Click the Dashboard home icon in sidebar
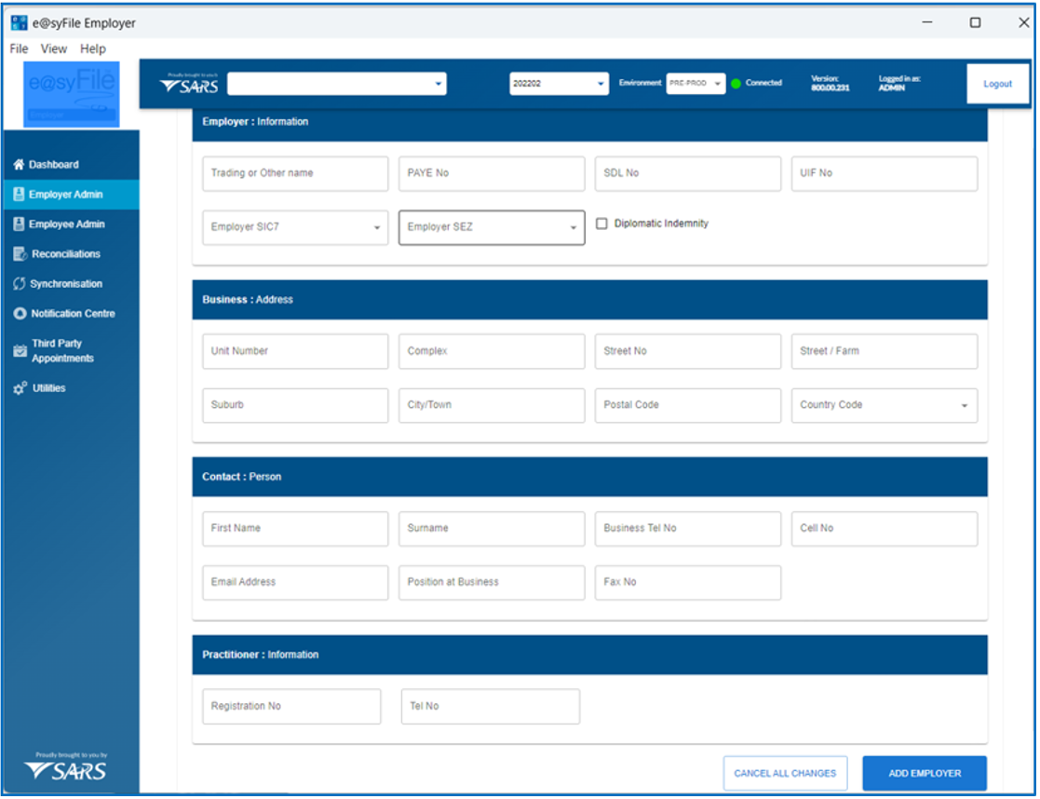 pyautogui.click(x=19, y=165)
